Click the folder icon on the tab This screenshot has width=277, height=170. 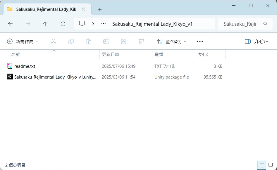(x=10, y=9)
